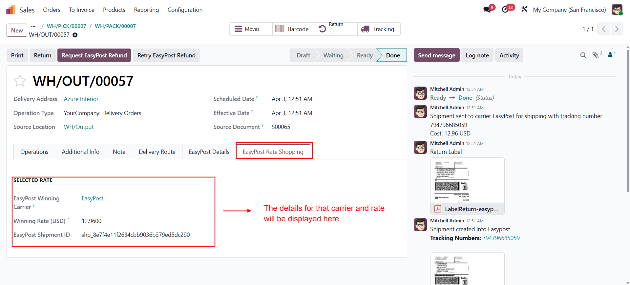Open the LabelReturn-easyp PDF file icon
This screenshot has width=630, height=285.
[438, 209]
